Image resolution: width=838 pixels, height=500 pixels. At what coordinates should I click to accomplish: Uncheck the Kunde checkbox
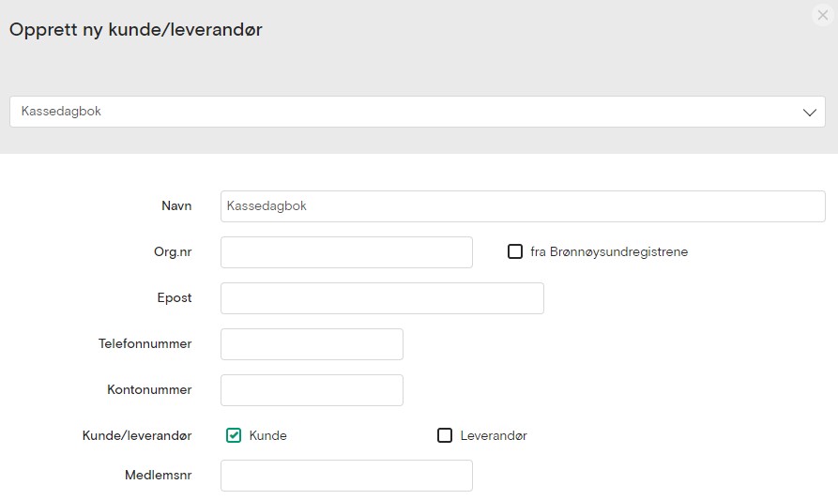(234, 435)
